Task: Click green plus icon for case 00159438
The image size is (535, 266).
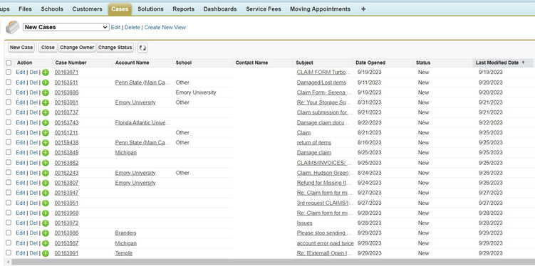Action: click(x=46, y=143)
